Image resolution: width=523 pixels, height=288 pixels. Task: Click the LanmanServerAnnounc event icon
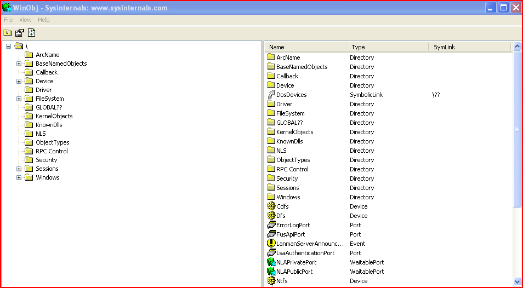point(271,244)
